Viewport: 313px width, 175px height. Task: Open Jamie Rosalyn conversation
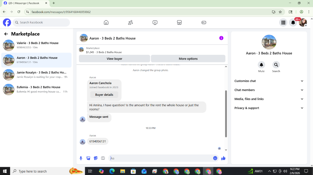click(x=36, y=75)
